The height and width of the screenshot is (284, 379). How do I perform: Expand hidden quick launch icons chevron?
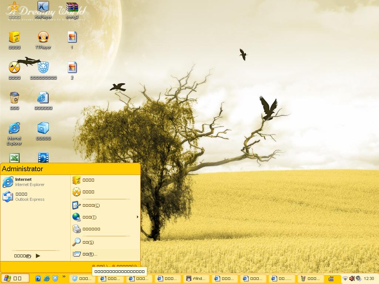click(64, 276)
